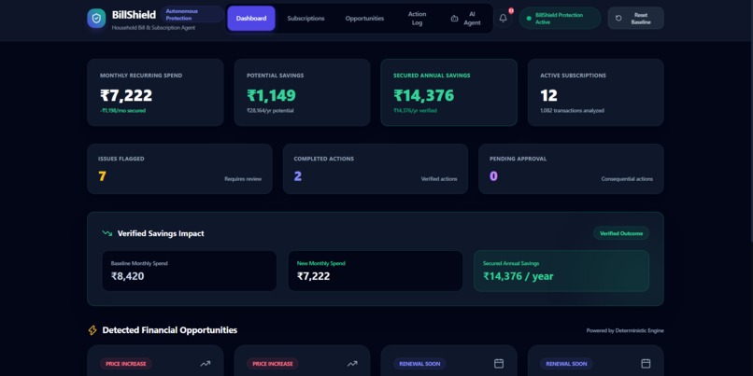Click '₹28,164/yr potential' text
The image size is (753, 376).
click(270, 111)
